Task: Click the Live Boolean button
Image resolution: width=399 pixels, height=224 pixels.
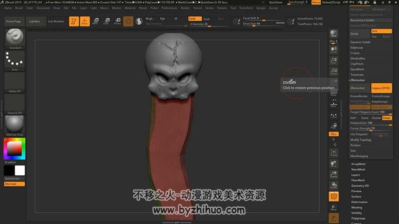Action: [56, 21]
